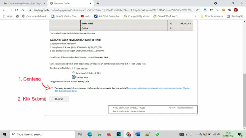The height and width of the screenshot is (138, 246).
Task: Choose Kartu Kredit / Debet di SDH
Action: [x=74, y=73]
